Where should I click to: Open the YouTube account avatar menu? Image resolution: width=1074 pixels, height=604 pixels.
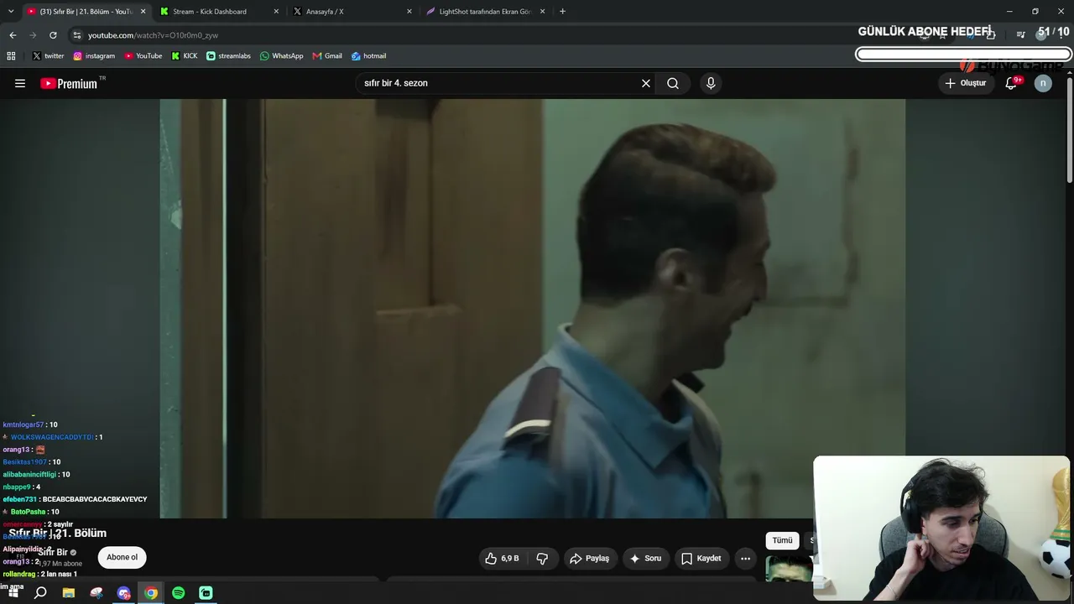pyautogui.click(x=1043, y=83)
